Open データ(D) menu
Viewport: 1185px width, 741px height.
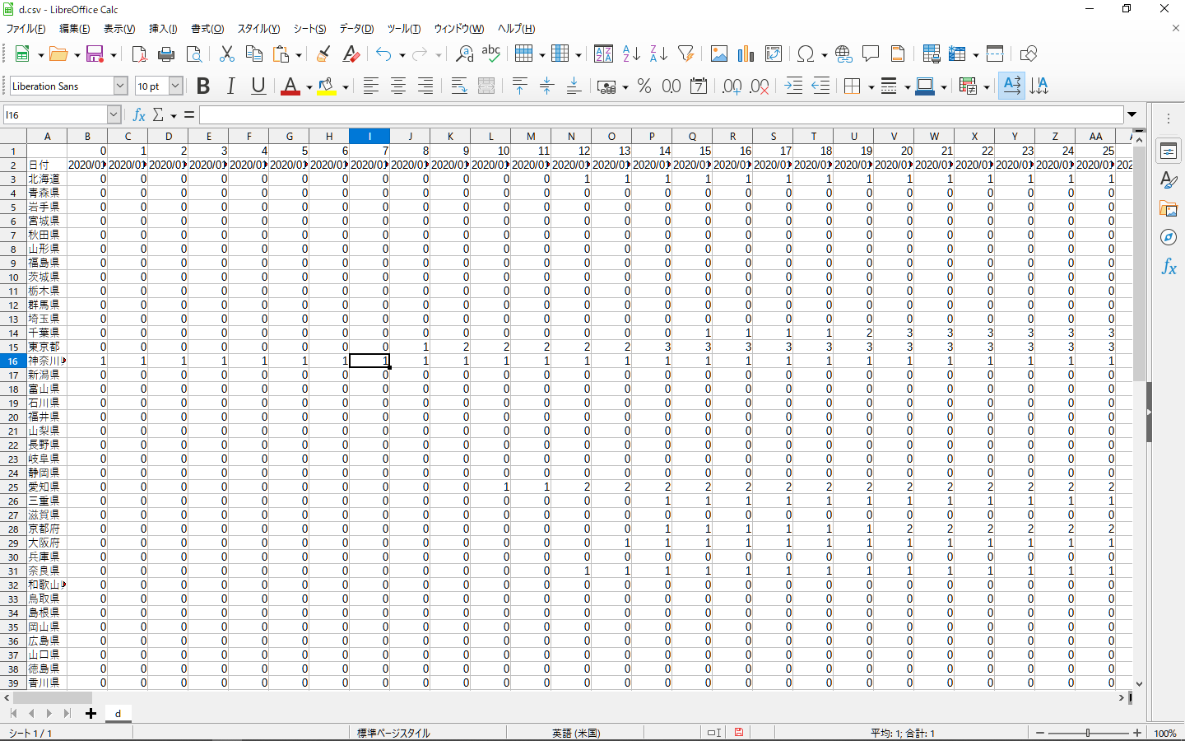click(x=356, y=29)
